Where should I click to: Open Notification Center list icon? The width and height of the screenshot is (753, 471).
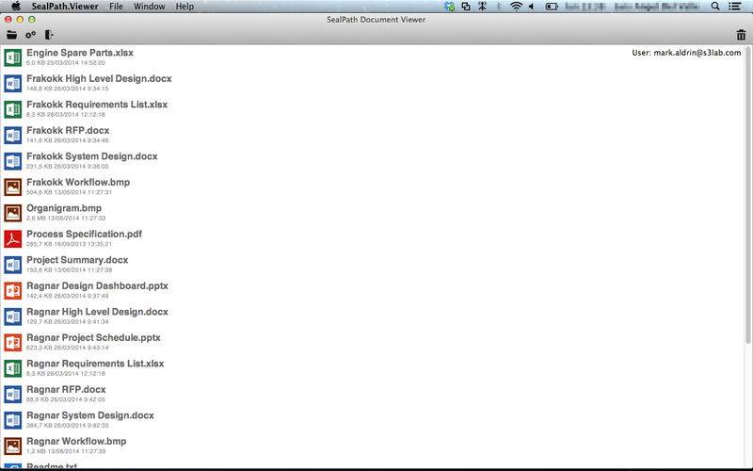tap(734, 7)
